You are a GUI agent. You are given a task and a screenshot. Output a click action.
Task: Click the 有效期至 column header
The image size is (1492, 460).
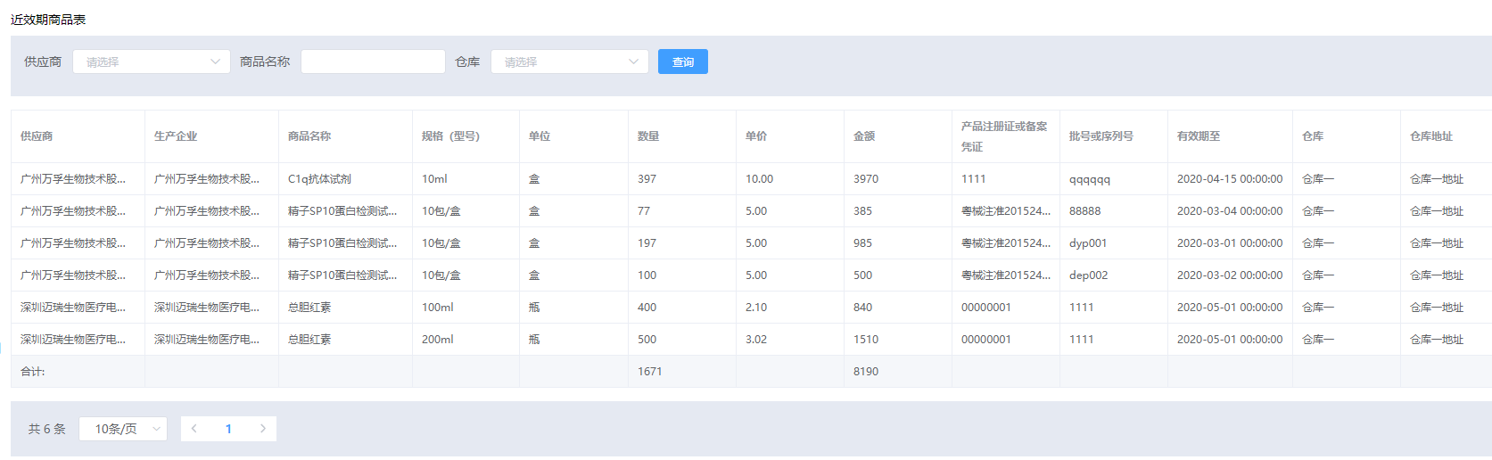point(1199,136)
